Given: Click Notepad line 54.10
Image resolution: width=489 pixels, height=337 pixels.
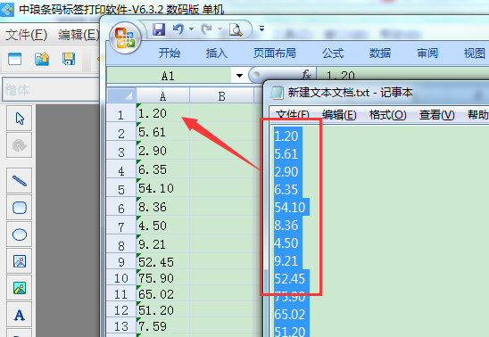Looking at the screenshot, I should 290,208.
